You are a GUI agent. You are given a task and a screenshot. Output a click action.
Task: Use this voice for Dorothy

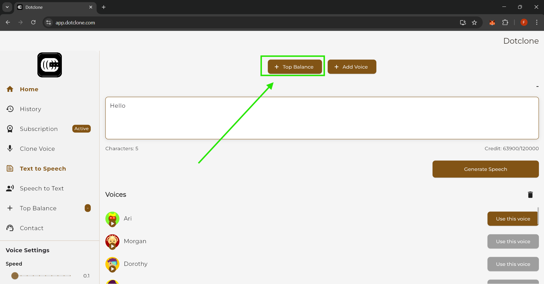[x=513, y=264]
